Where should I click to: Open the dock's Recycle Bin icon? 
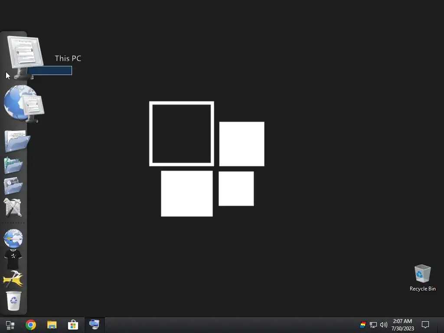(13, 301)
